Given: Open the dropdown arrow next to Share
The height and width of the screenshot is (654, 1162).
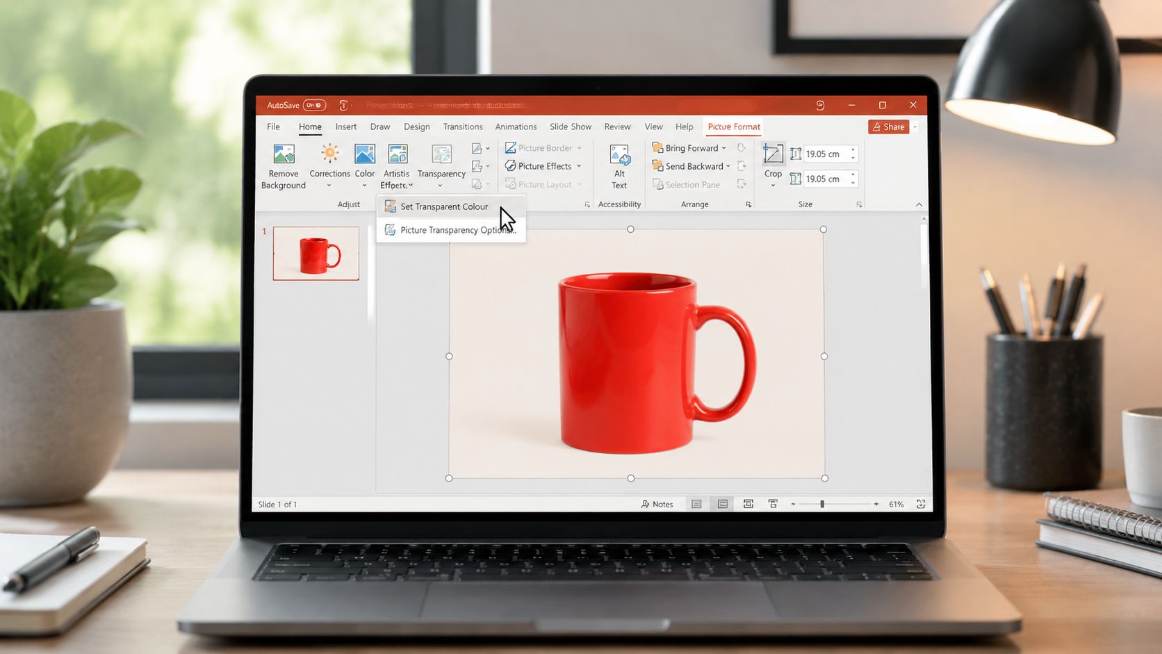Looking at the screenshot, I should 915,126.
